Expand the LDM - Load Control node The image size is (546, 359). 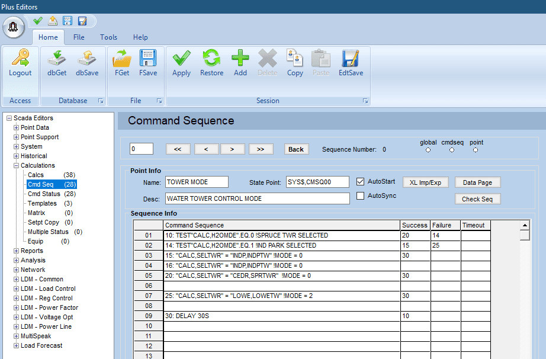click(16, 289)
